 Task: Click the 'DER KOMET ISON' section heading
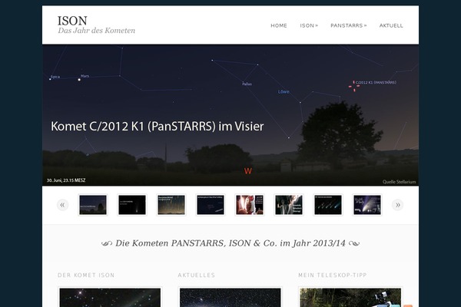tap(86, 276)
